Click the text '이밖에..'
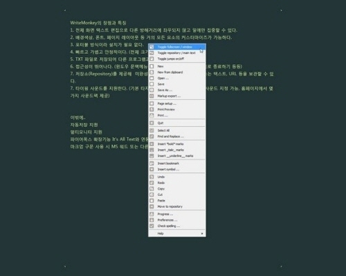346x276 pixels. coord(78,117)
